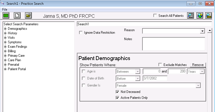Viewport: 215px width, 112px height.
Task: Select Primary Care label in tree
Action: 16,56
